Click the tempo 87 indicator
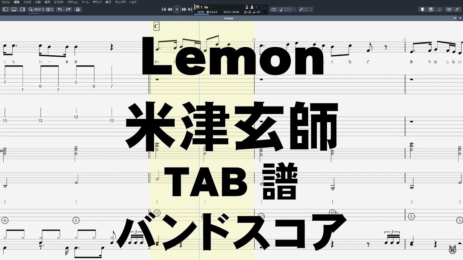 coord(257,12)
